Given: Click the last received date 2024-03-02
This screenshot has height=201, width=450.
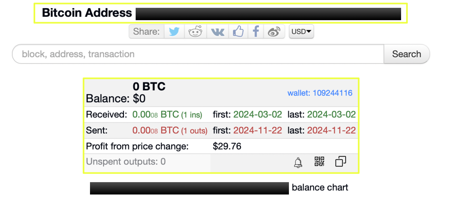Looking at the screenshot, I should 331,114.
